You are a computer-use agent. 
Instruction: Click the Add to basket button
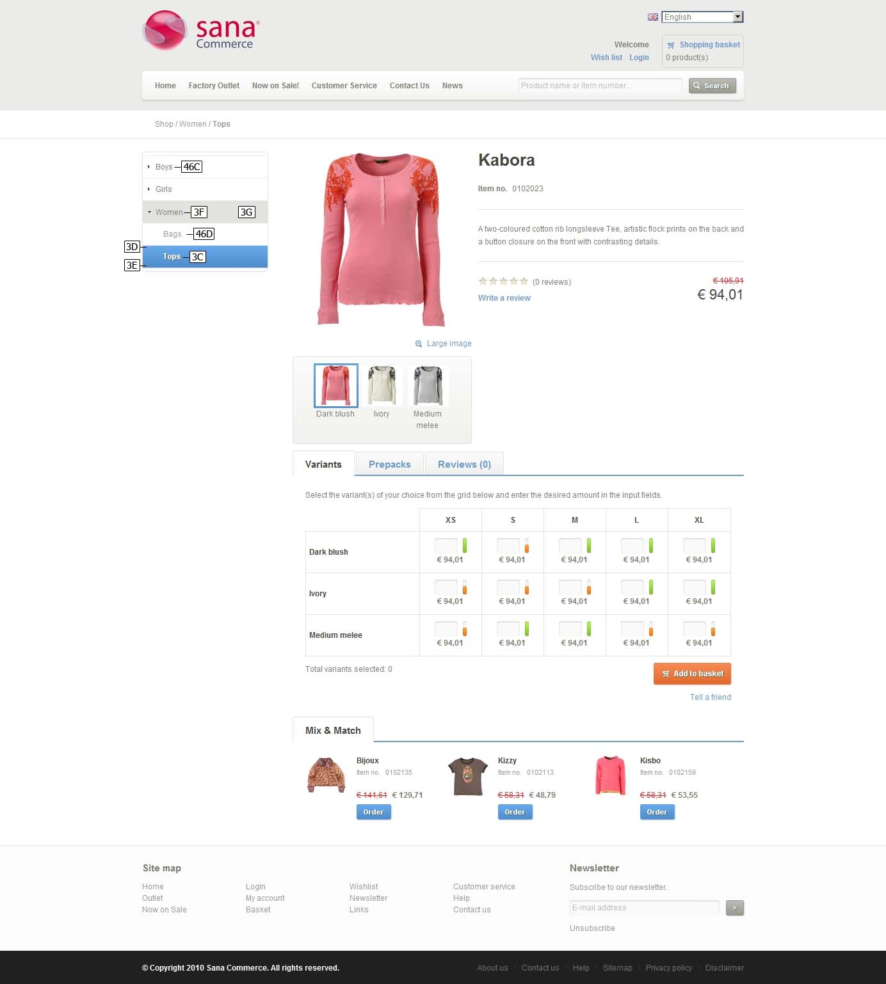[x=692, y=674]
